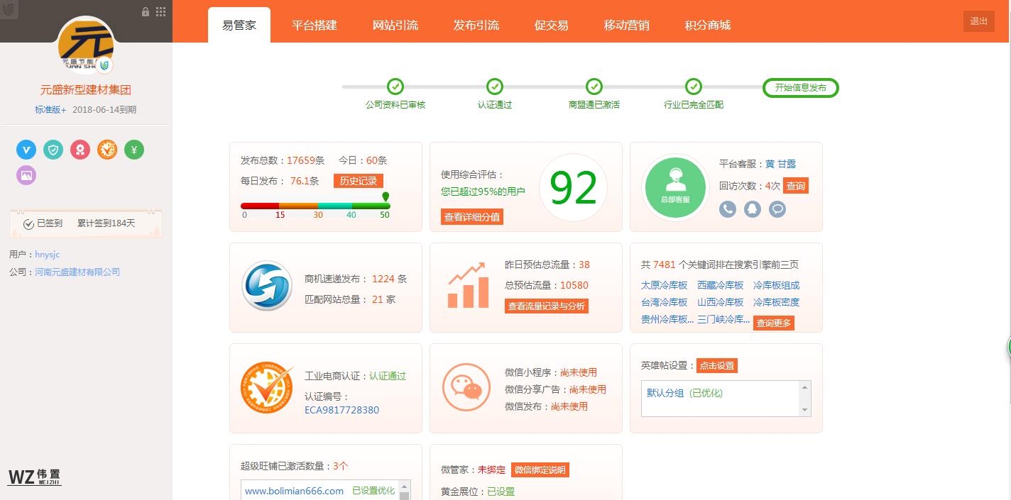
Task: Click the 已签到 sign-in check mark
Action: pyautogui.click(x=29, y=224)
